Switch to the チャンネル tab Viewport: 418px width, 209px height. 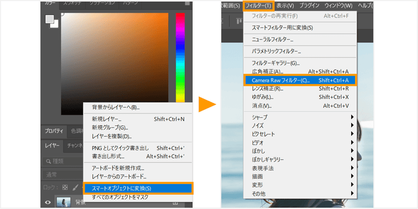click(x=75, y=145)
